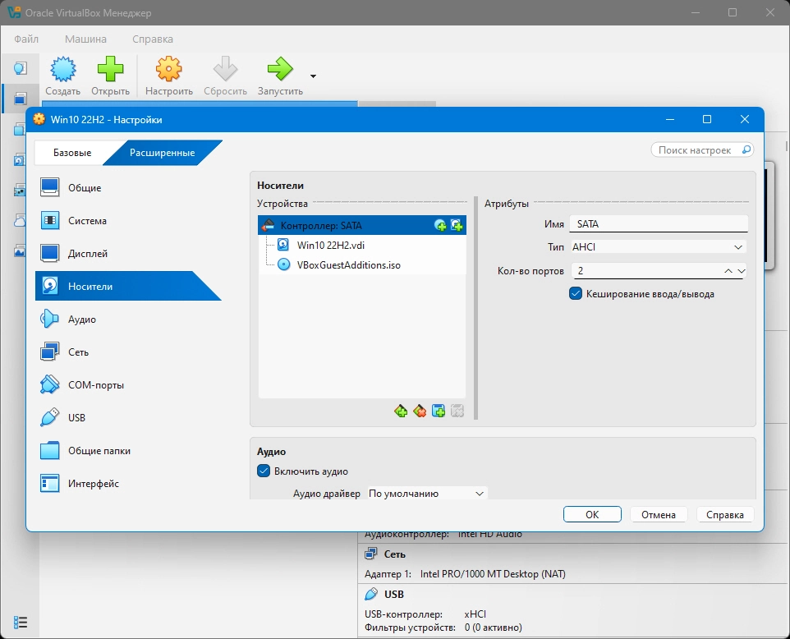Click Intel PRO/1000 MT Desktop (NAT) text

coord(493,574)
